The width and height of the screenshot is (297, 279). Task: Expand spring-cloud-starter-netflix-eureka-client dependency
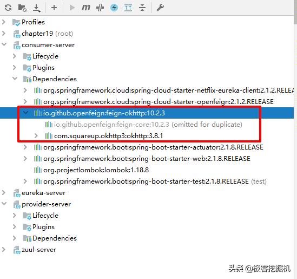click(x=25, y=90)
